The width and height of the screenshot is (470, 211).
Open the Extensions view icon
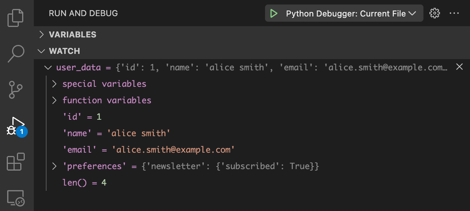click(x=16, y=162)
